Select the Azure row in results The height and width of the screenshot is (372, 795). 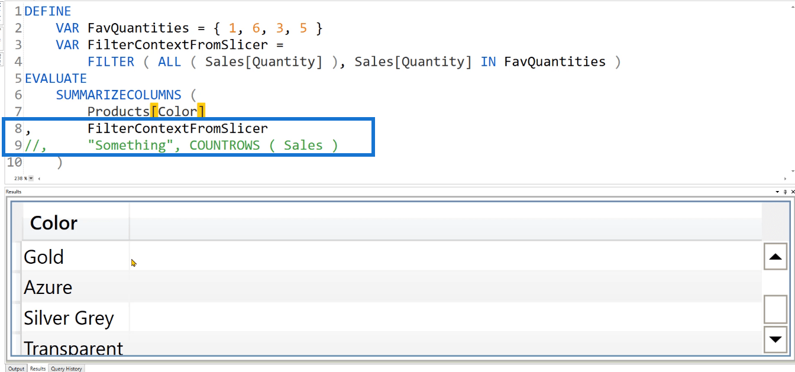pos(392,287)
